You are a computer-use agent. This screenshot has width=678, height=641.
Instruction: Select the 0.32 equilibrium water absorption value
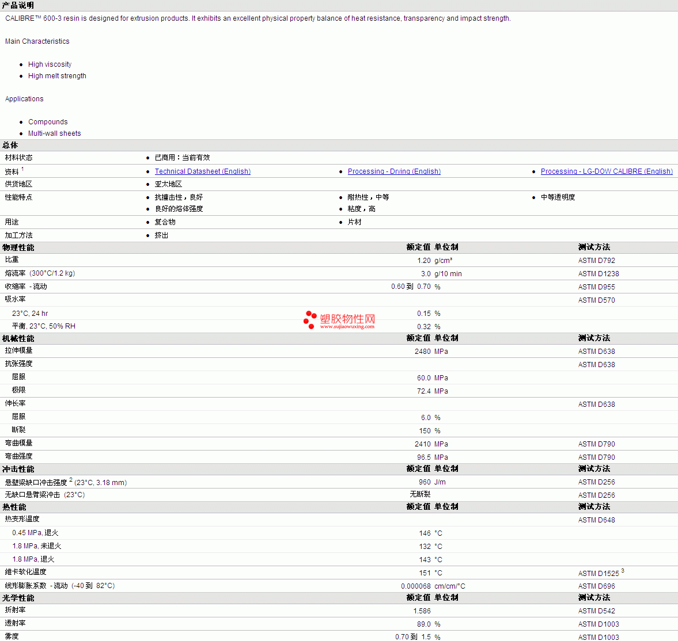[424, 327]
